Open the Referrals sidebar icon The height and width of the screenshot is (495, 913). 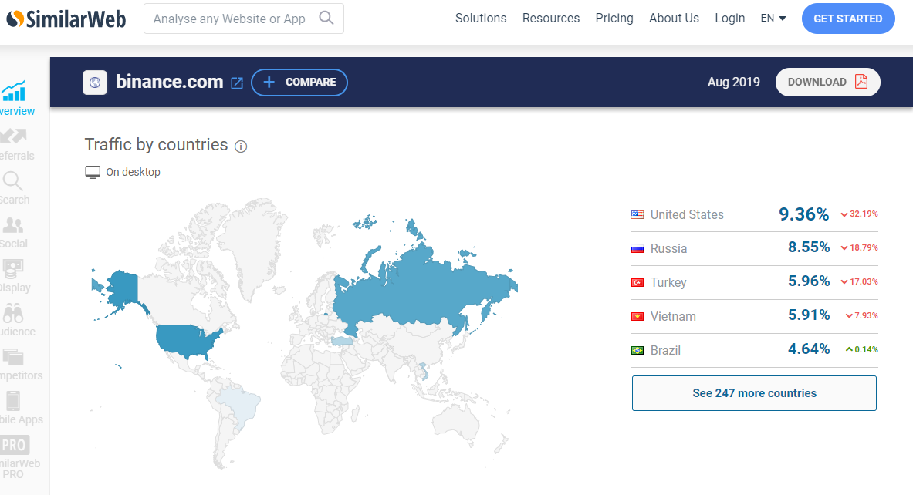coord(13,136)
